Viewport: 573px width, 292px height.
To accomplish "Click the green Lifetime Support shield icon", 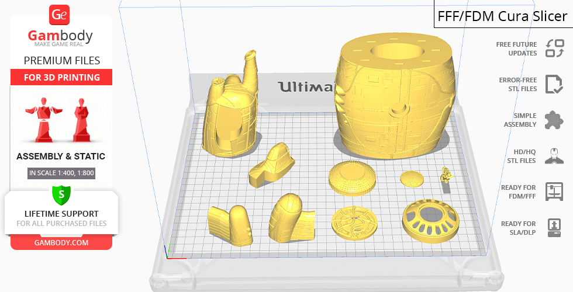I will (x=61, y=194).
